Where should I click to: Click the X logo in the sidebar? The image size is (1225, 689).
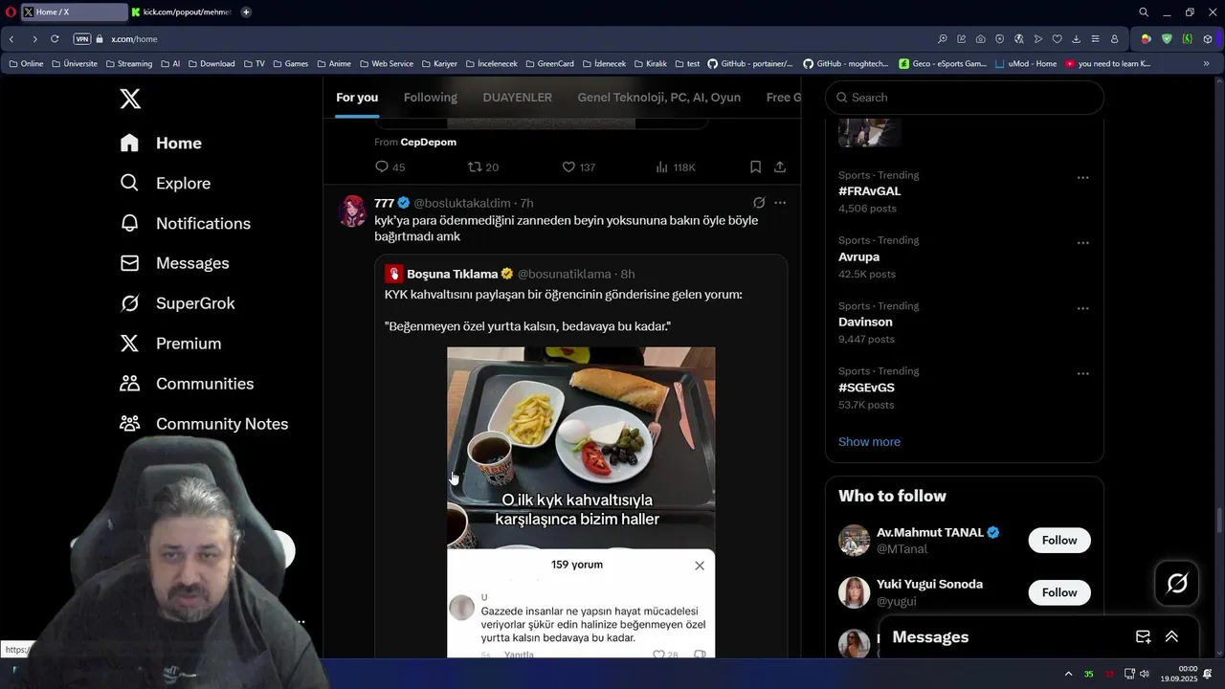point(130,98)
